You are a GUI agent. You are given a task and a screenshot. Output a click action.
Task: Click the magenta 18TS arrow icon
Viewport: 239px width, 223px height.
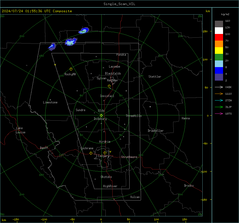[219, 113]
